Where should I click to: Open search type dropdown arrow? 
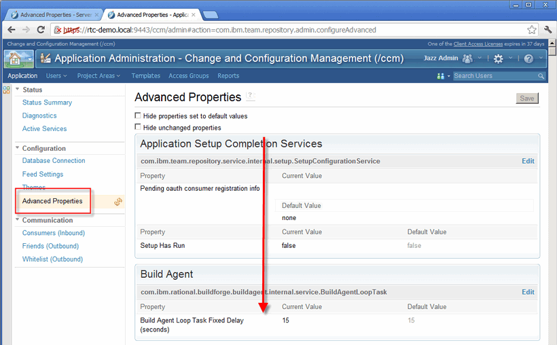coord(448,76)
